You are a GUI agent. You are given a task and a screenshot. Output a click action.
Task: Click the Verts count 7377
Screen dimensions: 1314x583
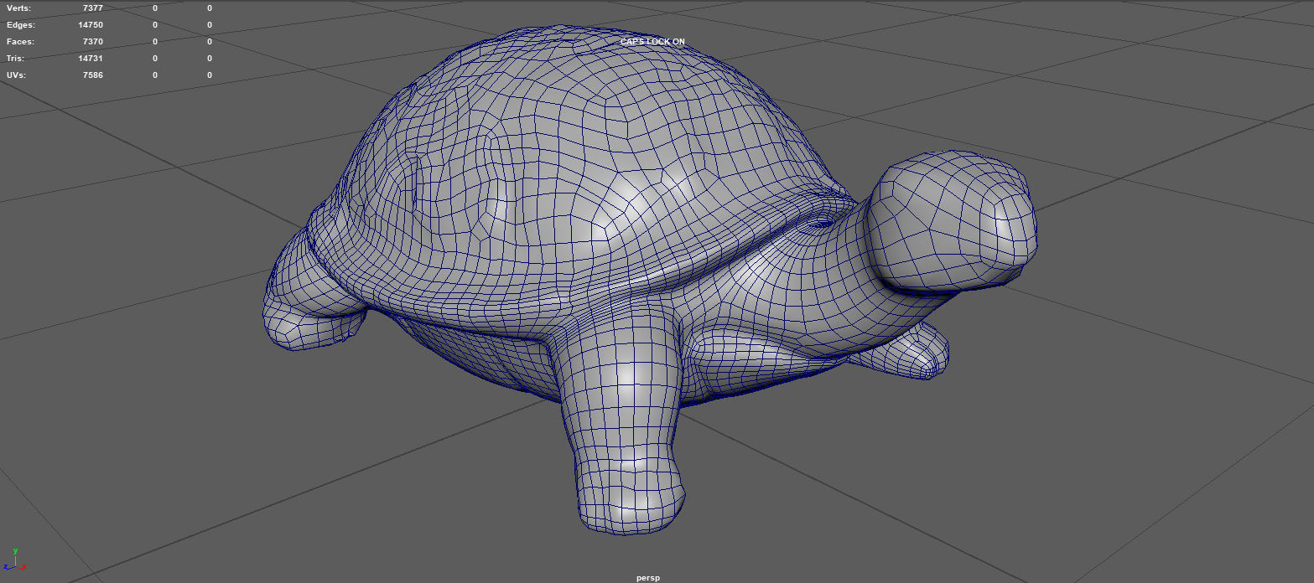[x=93, y=8]
